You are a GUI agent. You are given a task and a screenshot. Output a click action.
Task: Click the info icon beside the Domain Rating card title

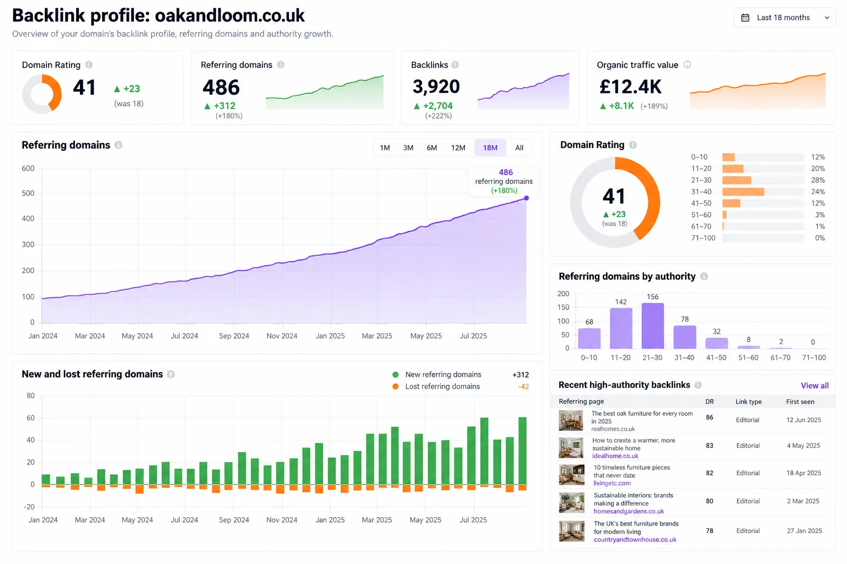point(89,64)
